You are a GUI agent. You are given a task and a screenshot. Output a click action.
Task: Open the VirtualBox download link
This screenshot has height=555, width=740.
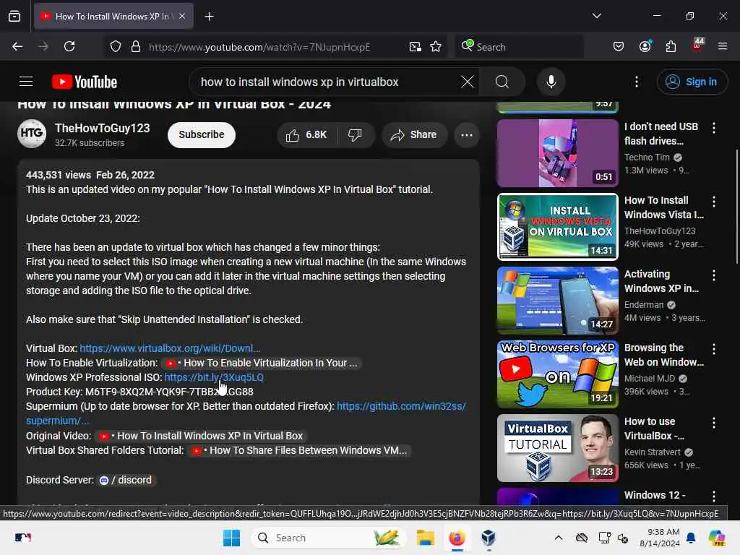[x=170, y=348]
